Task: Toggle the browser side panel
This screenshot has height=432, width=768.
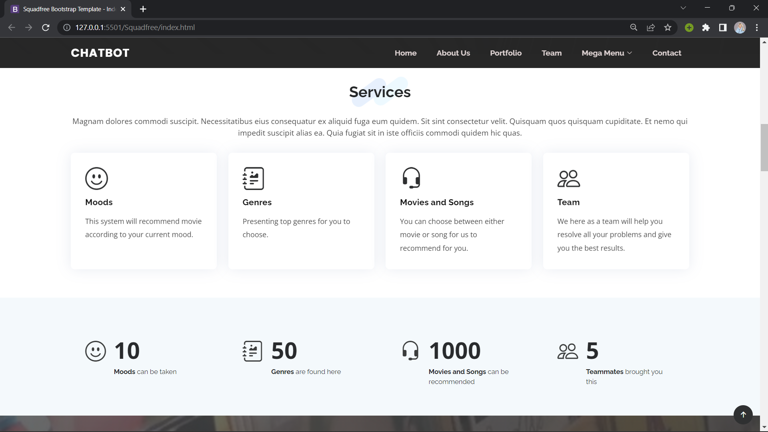Action: (x=723, y=28)
